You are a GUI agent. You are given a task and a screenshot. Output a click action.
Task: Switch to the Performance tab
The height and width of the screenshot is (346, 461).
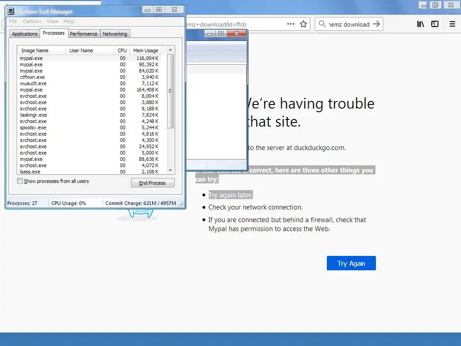[x=83, y=34]
